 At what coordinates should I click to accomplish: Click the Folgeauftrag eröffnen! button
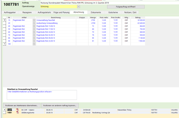pos(125,6)
